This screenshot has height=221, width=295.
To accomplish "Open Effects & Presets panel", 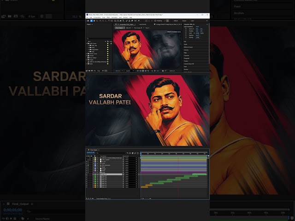I will tap(188, 47).
